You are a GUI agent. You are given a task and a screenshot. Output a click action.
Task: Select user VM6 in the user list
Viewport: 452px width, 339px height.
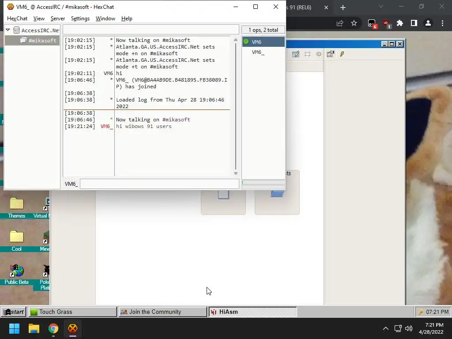(x=263, y=42)
